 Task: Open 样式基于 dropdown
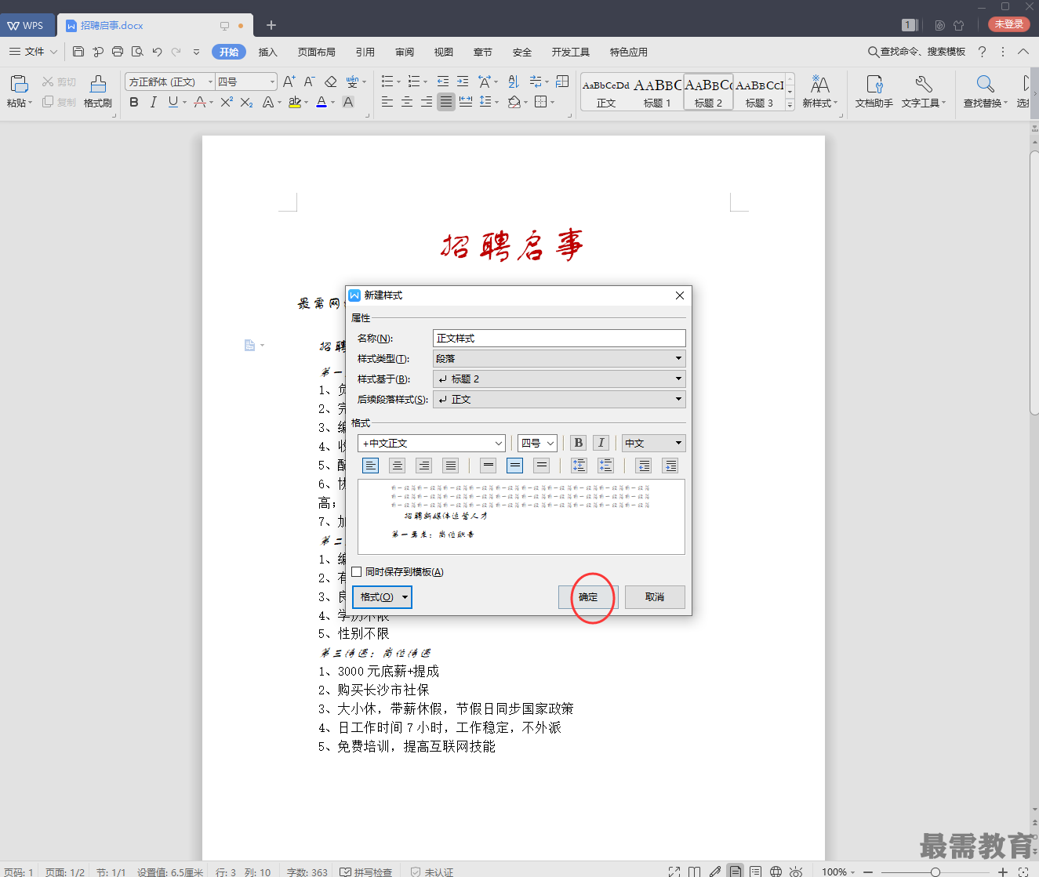click(559, 379)
